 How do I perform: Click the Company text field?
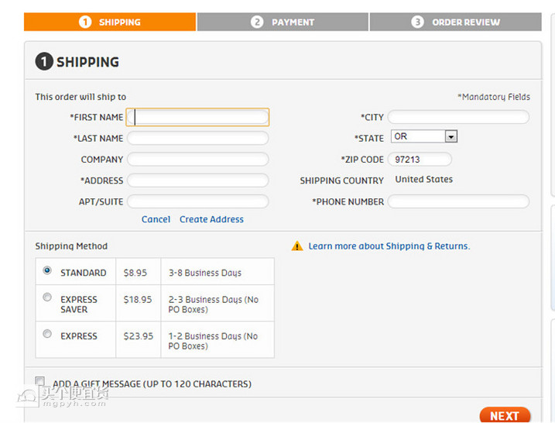point(198,160)
